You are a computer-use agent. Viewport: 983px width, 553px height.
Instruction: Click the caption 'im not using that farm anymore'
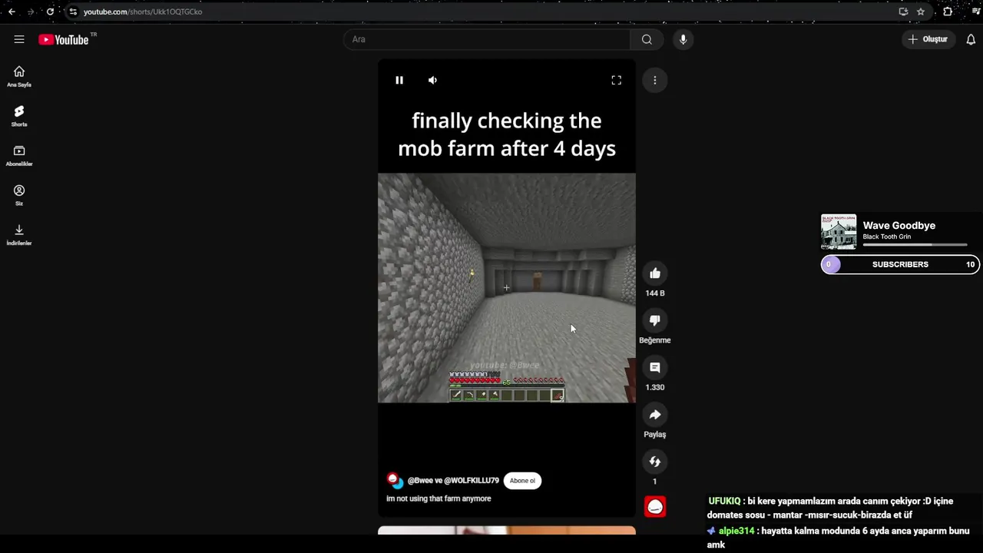439,498
